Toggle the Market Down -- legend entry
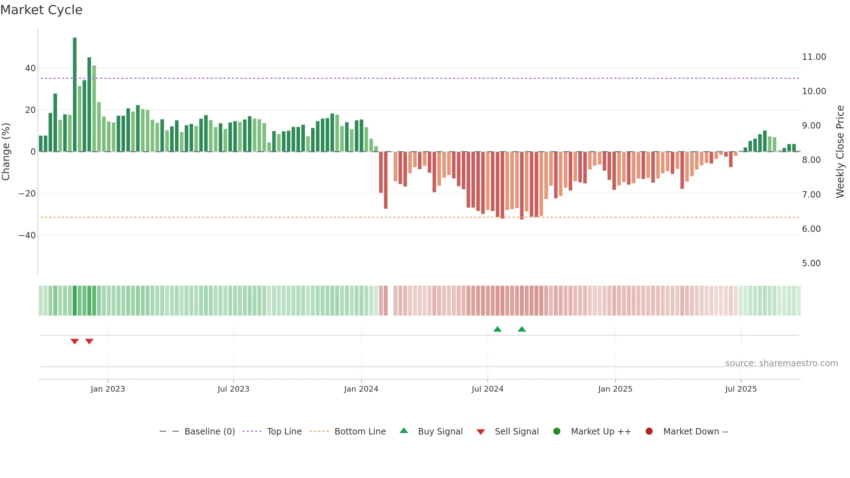The height and width of the screenshot is (478, 850). point(686,431)
